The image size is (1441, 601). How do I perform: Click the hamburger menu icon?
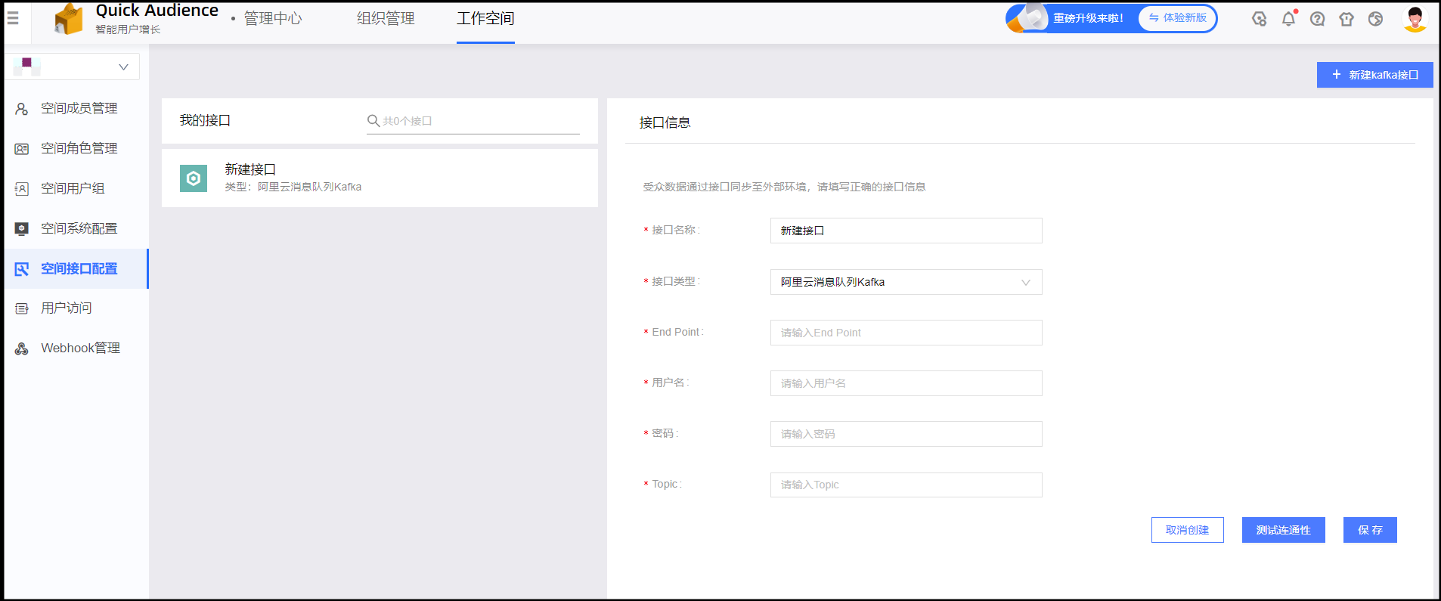13,18
